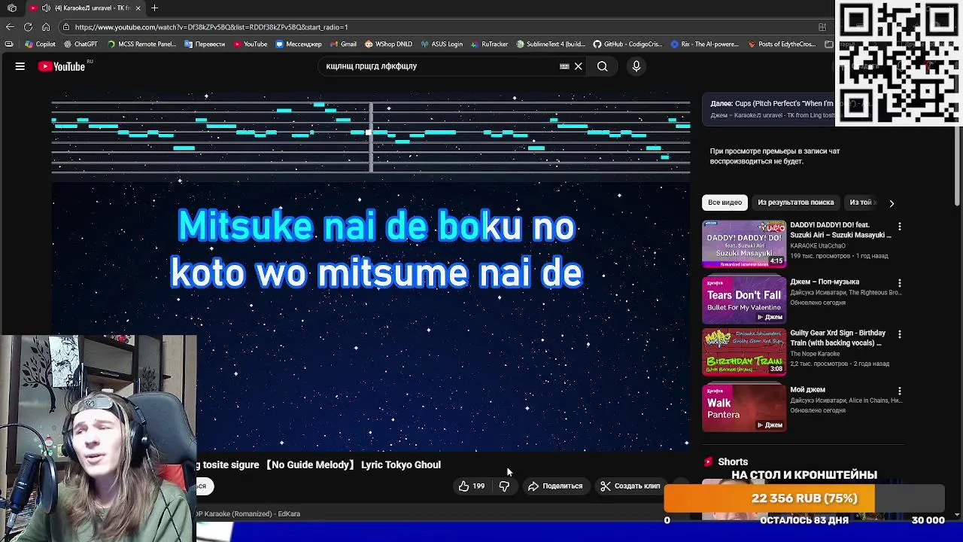963x542 pixels.
Task: Open the YouTube hamburger guide menu
Action: coord(20,66)
